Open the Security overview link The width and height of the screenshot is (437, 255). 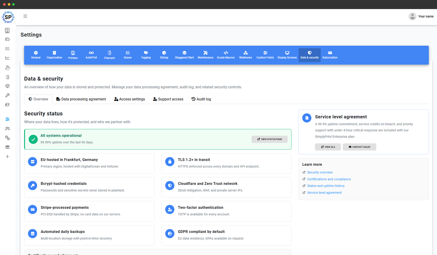coord(320,172)
